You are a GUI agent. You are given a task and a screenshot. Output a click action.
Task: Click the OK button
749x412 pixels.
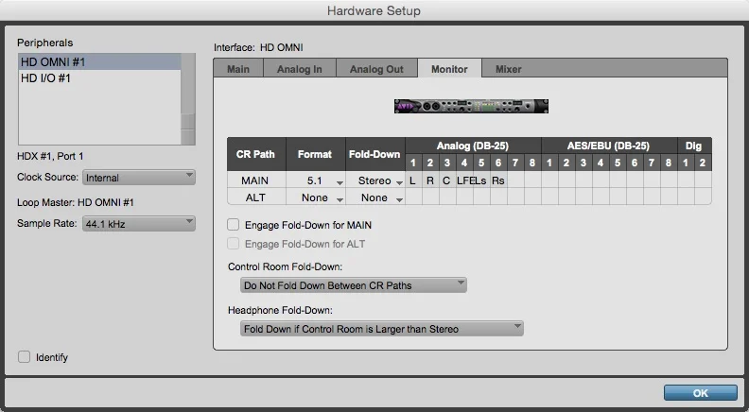(x=700, y=393)
